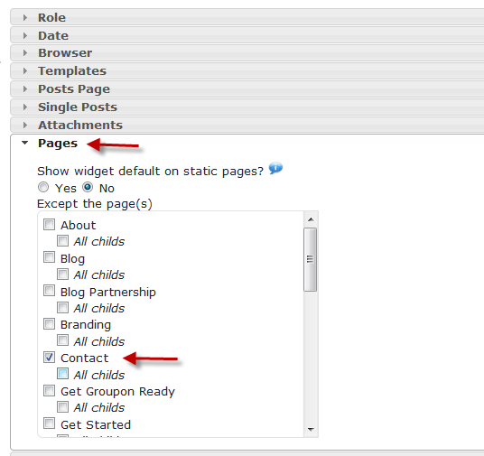Expand the Attachments section arrow
This screenshot has height=456, width=484.
pyautogui.click(x=25, y=125)
